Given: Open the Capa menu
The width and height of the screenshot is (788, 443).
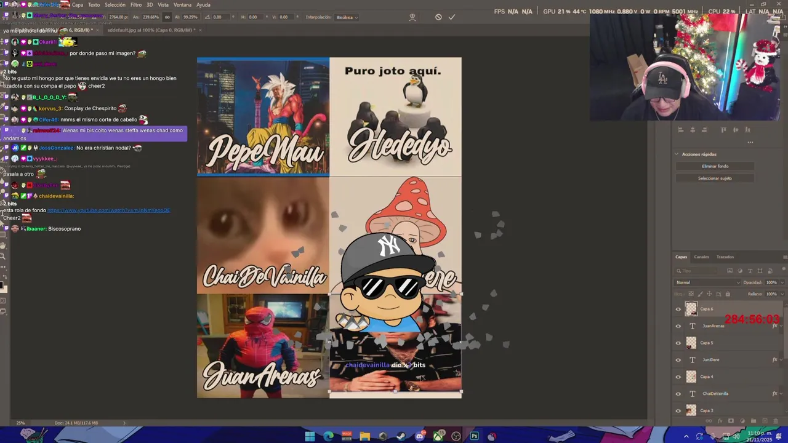Looking at the screenshot, I should pyautogui.click(x=78, y=4).
